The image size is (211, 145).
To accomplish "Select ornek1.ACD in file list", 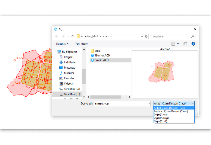I will pyautogui.click(x=101, y=60).
